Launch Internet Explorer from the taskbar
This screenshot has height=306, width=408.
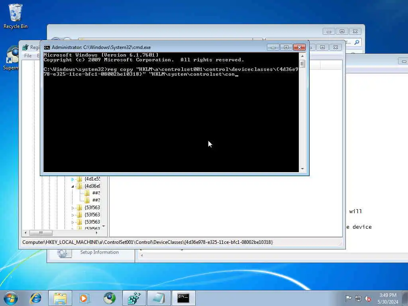tap(35, 298)
